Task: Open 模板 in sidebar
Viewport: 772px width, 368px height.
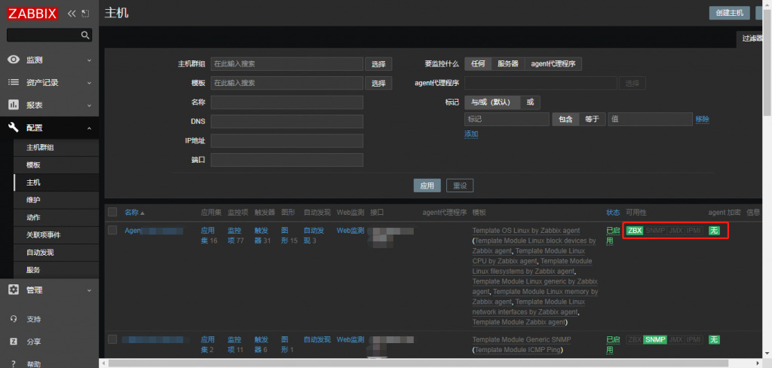Action: point(56,165)
